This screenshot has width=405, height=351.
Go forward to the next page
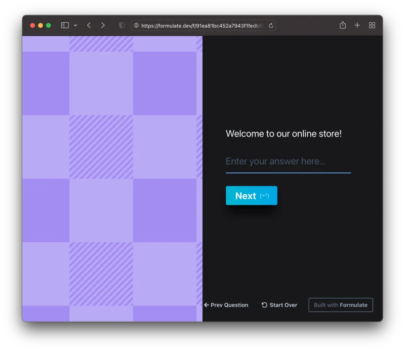coord(103,25)
